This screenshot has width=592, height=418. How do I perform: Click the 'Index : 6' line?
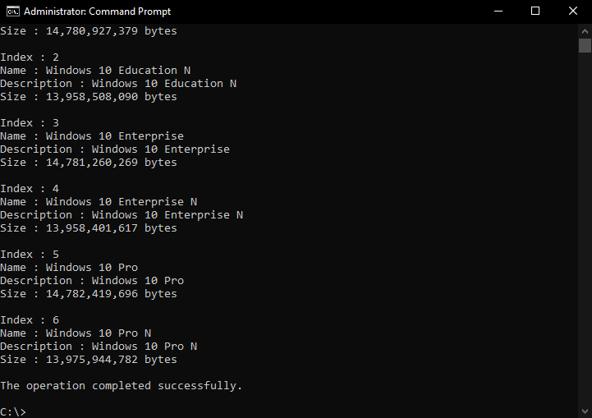click(30, 319)
